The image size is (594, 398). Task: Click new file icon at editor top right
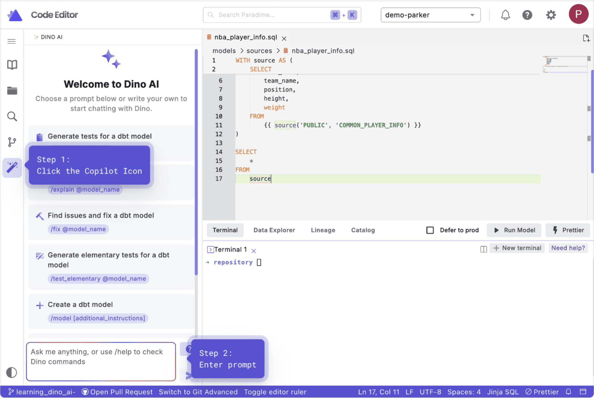point(586,38)
